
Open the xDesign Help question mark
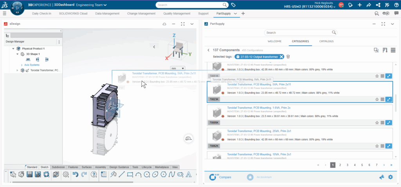tap(94, 175)
